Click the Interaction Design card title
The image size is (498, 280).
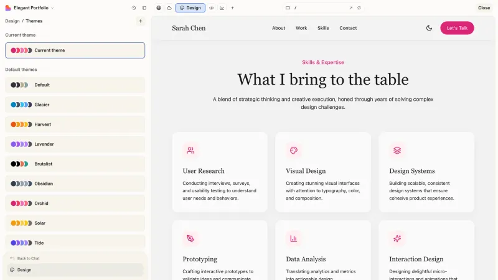[x=416, y=259]
